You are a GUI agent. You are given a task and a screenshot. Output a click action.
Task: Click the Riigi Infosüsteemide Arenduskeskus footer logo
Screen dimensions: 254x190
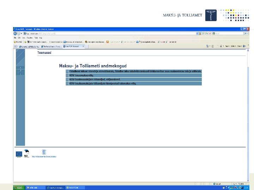pyautogui.click(x=44, y=154)
